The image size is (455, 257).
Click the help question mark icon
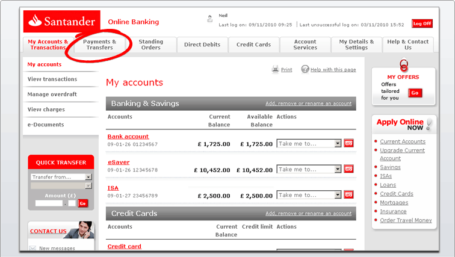coord(305,69)
